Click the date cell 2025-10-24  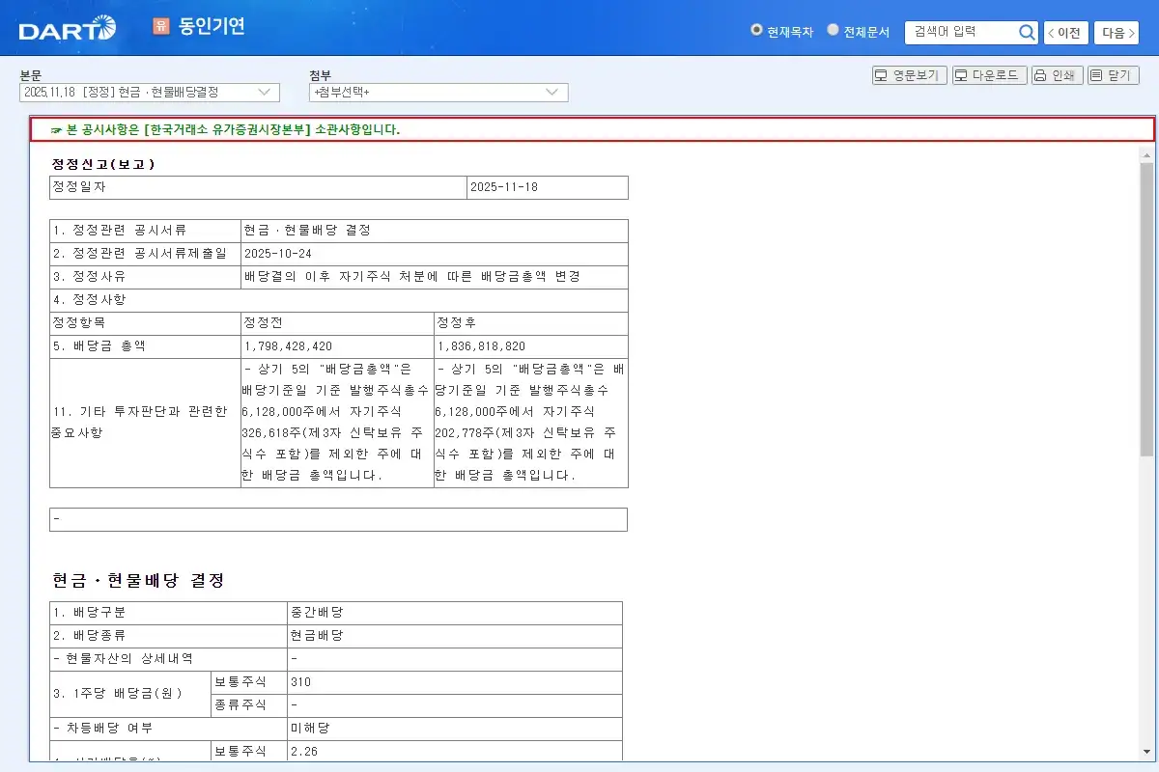pos(435,254)
